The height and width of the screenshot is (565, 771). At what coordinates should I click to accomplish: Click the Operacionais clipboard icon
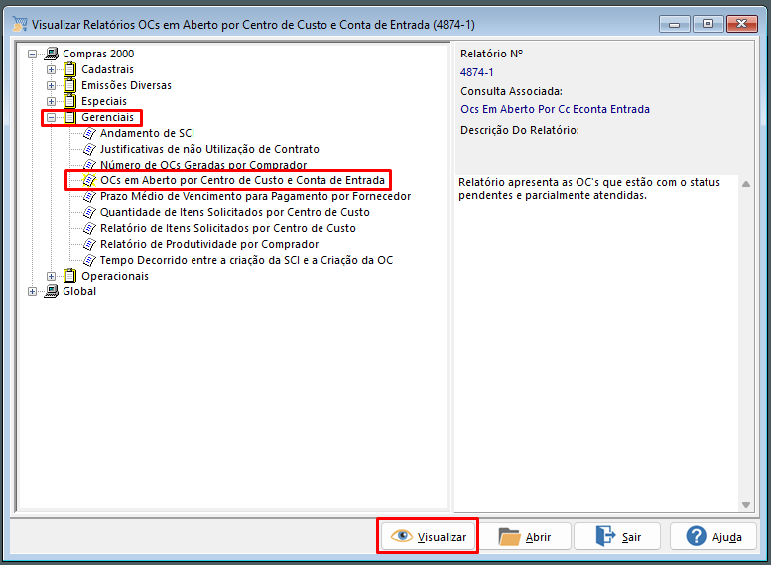[70, 276]
